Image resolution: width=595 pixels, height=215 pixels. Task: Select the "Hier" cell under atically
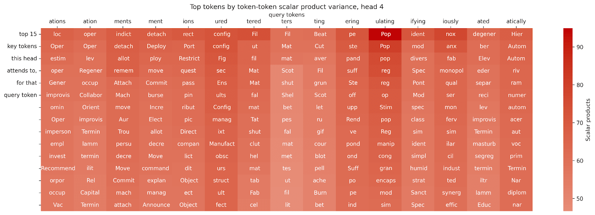coord(517,34)
